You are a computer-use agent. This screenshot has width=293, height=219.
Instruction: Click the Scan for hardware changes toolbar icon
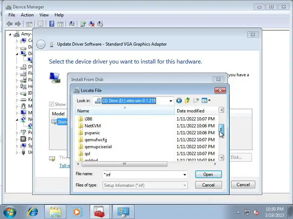coord(72,24)
